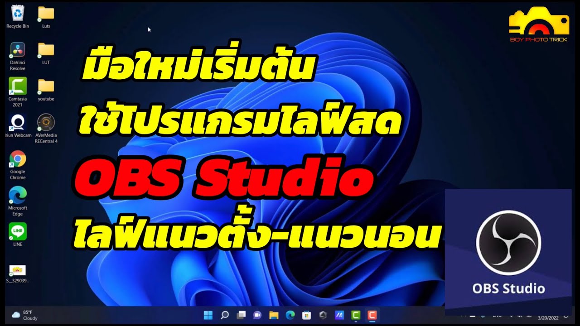Open Microsoft Store on taskbar
The width and height of the screenshot is (580, 326).
(306, 315)
